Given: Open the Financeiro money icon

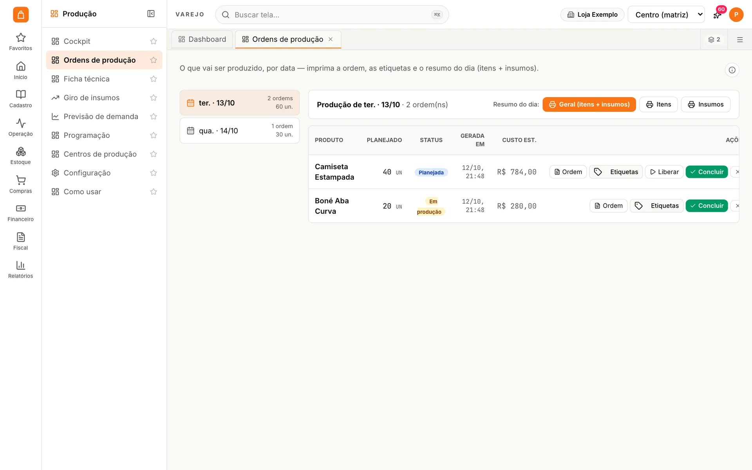Looking at the screenshot, I should tap(20, 213).
